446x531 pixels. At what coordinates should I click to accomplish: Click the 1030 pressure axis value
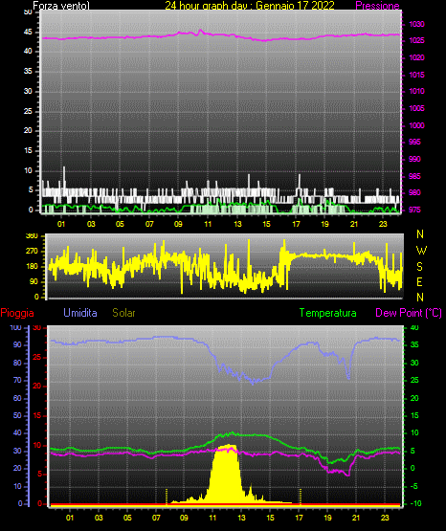point(416,24)
